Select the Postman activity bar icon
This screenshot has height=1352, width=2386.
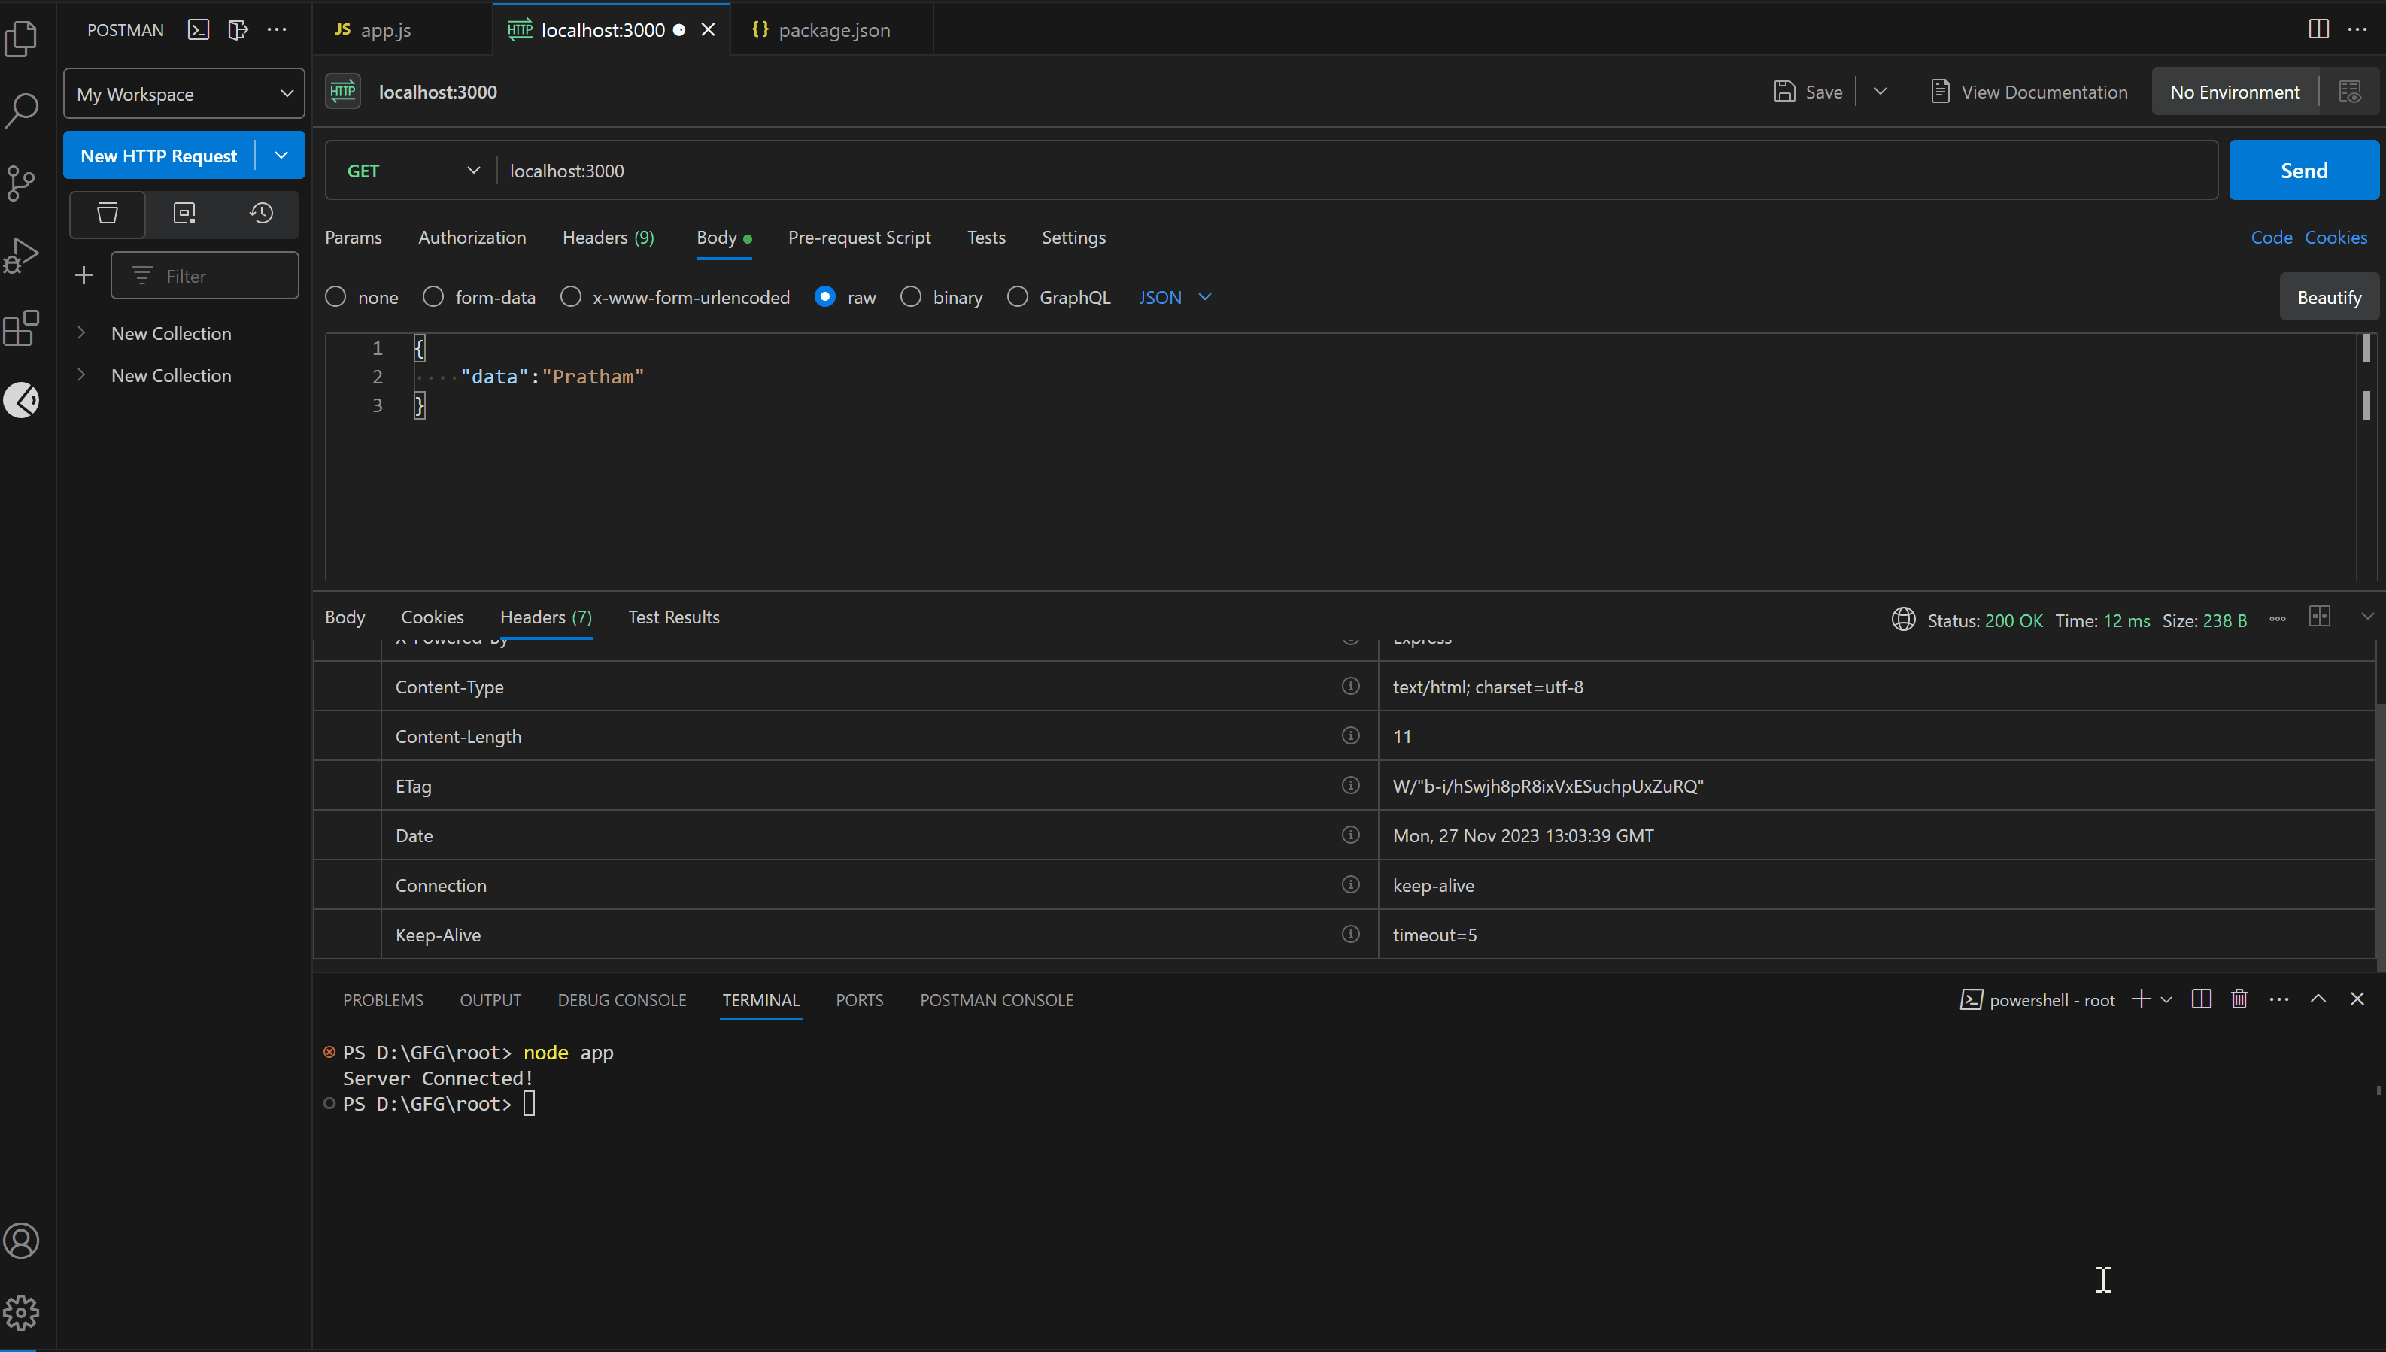click(x=21, y=400)
